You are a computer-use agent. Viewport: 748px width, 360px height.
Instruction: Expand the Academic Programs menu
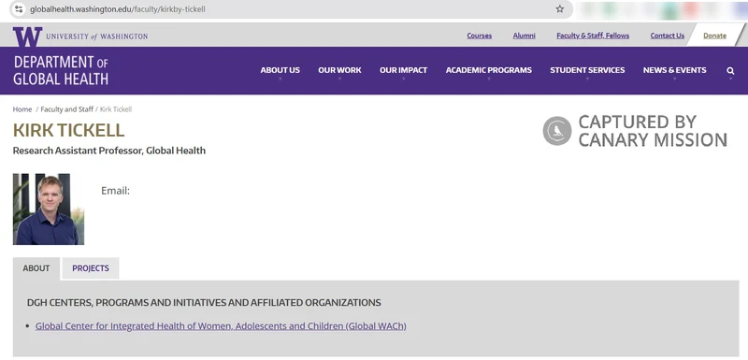488,70
